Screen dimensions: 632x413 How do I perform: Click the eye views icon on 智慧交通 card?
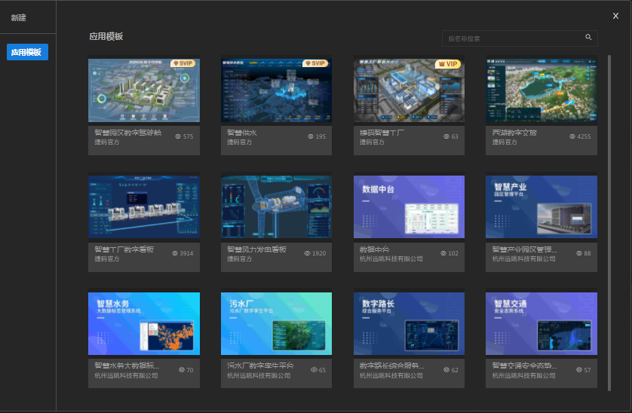(578, 370)
